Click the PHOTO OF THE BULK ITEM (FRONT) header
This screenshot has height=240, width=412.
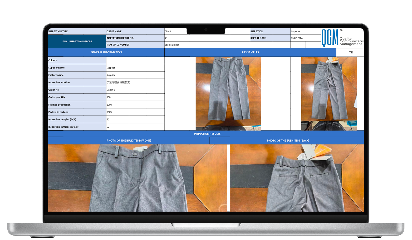click(x=129, y=141)
